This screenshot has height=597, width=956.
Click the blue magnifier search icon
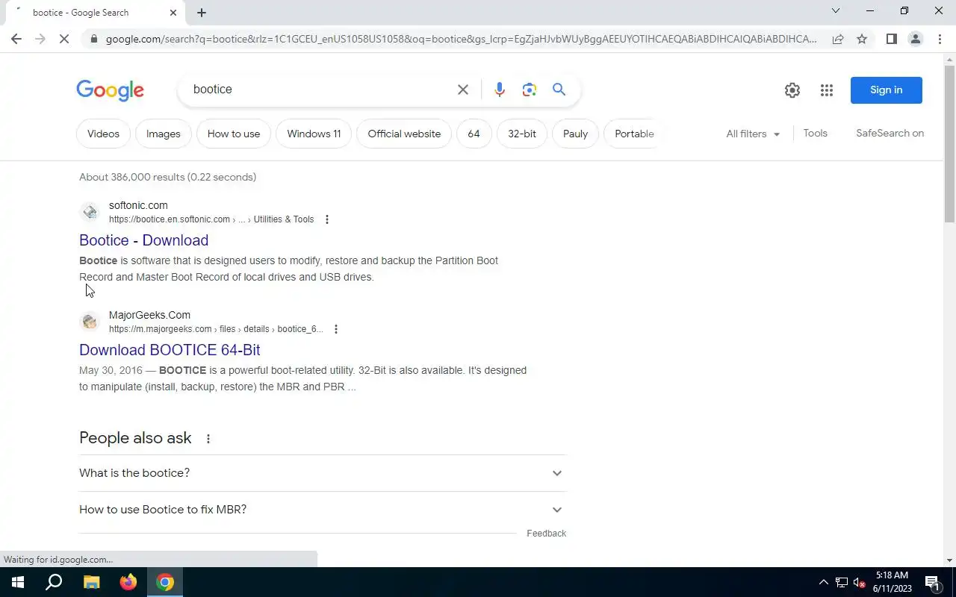(x=559, y=90)
